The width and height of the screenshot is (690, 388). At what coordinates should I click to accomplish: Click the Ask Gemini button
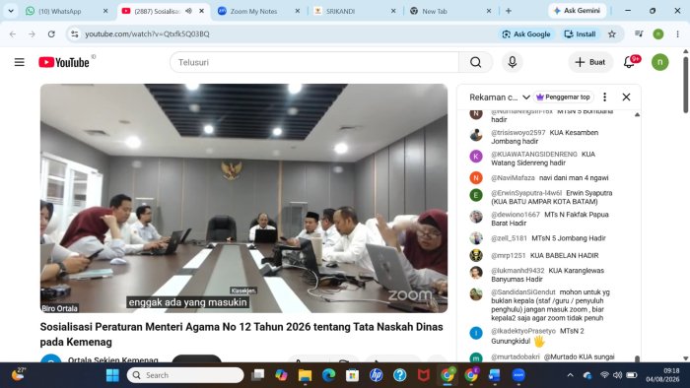577,11
